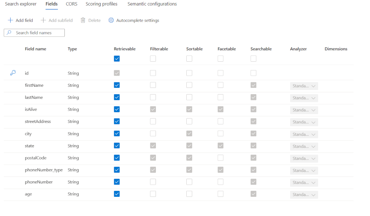Toggle header Filterable select-all checkbox
This screenshot has width=370, height=216.
153,59
